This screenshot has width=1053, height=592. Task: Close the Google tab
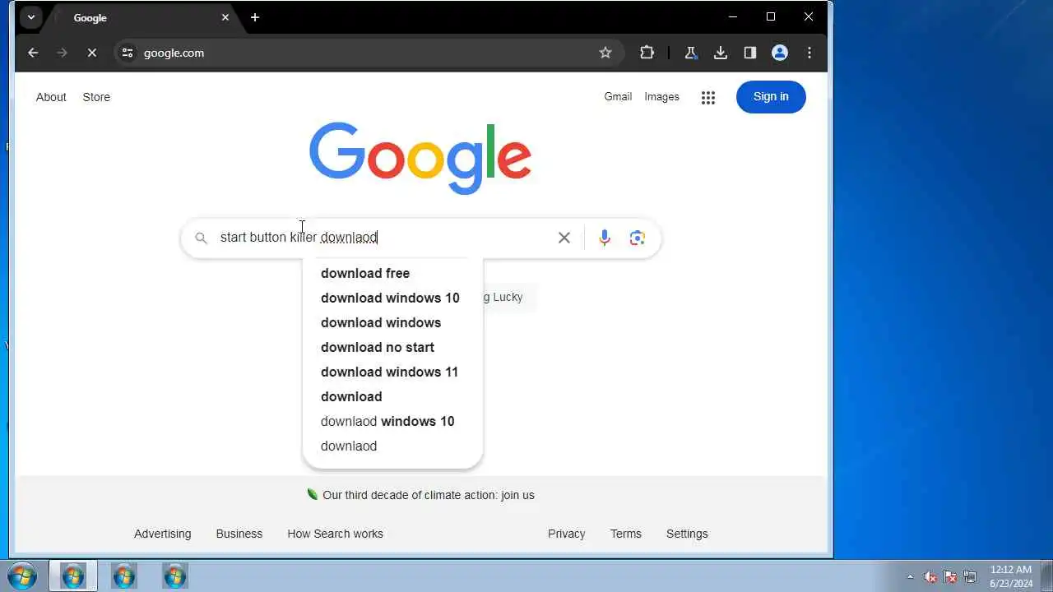pos(225,17)
